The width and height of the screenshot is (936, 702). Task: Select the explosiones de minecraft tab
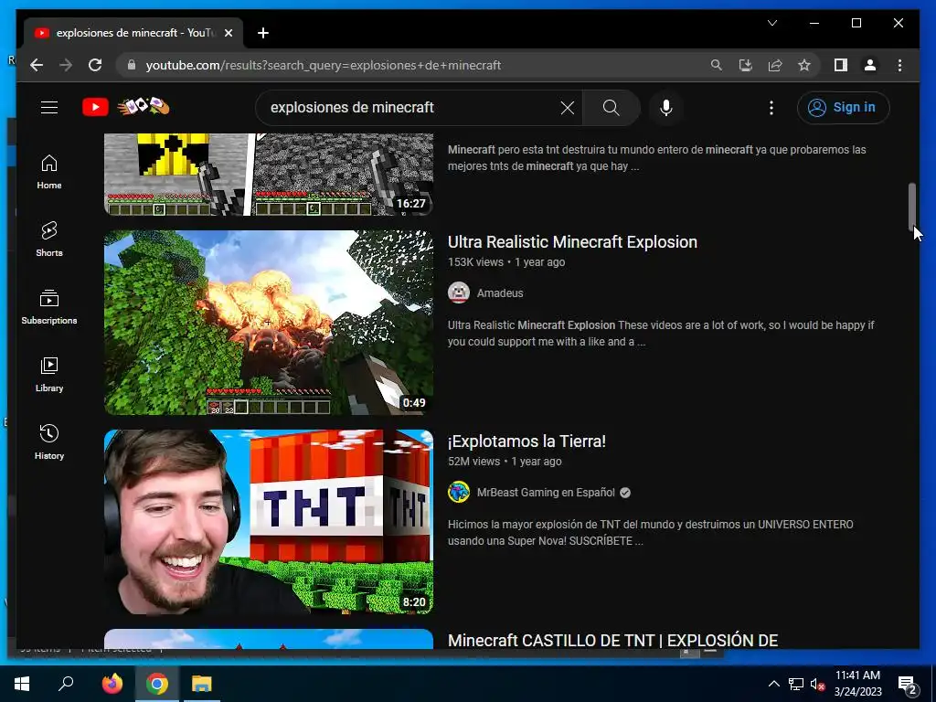click(x=134, y=33)
